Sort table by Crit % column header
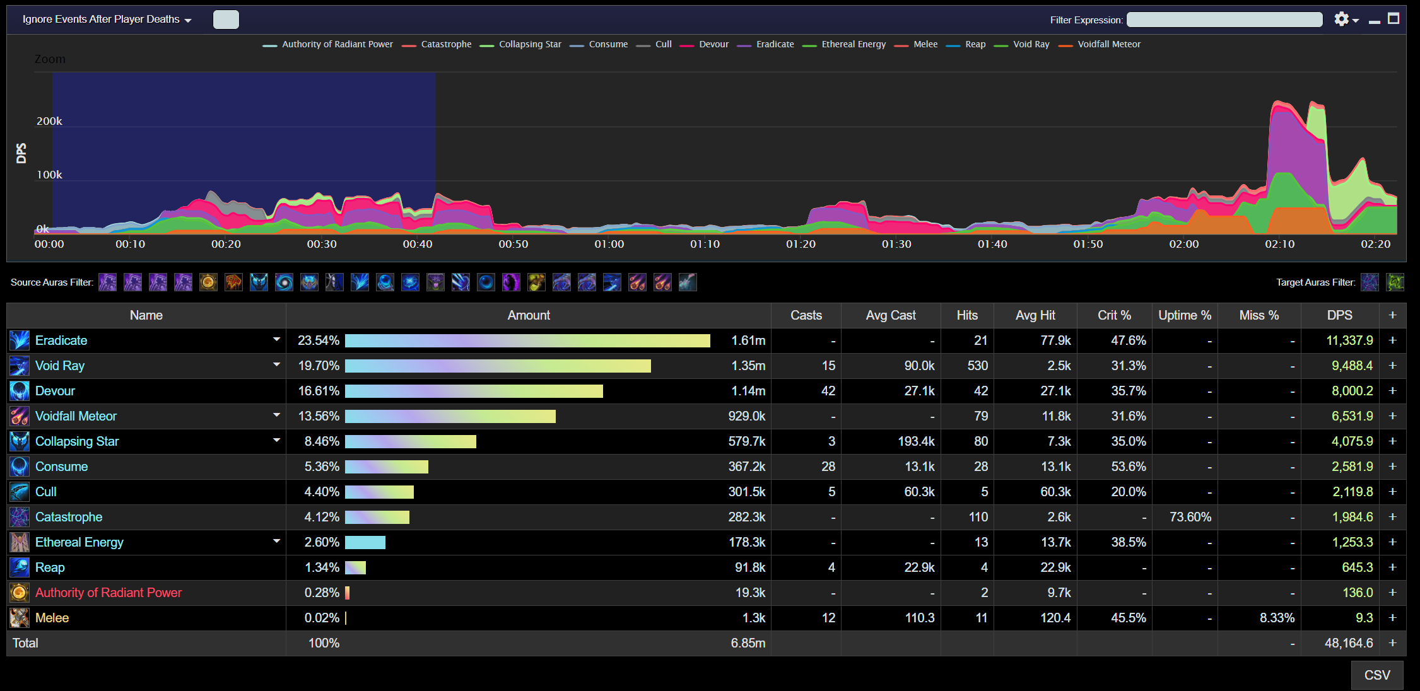The image size is (1420, 691). [1114, 315]
